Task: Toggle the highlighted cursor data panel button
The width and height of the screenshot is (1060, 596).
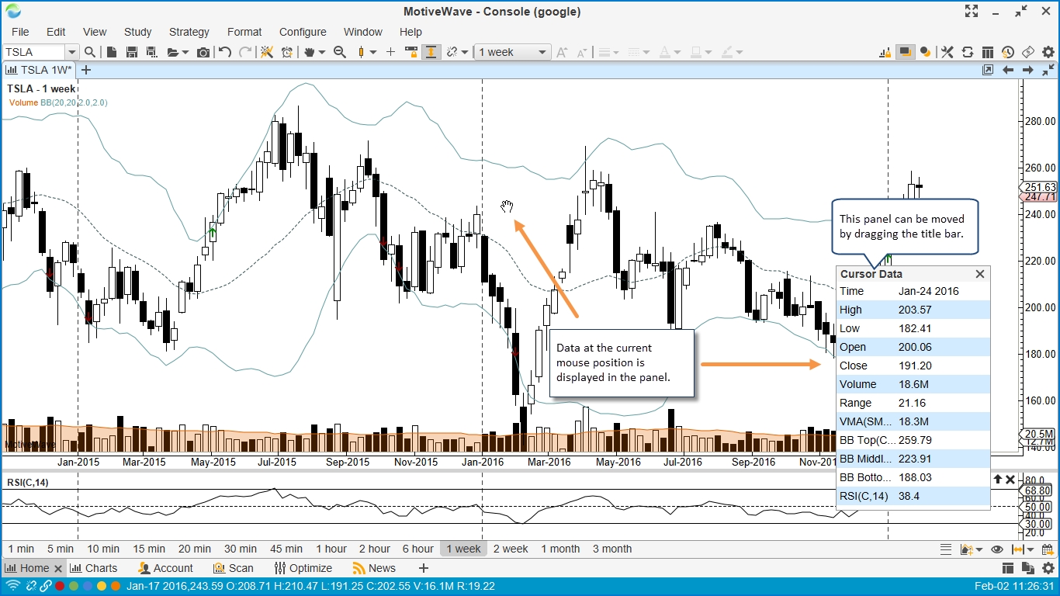Action: point(905,52)
